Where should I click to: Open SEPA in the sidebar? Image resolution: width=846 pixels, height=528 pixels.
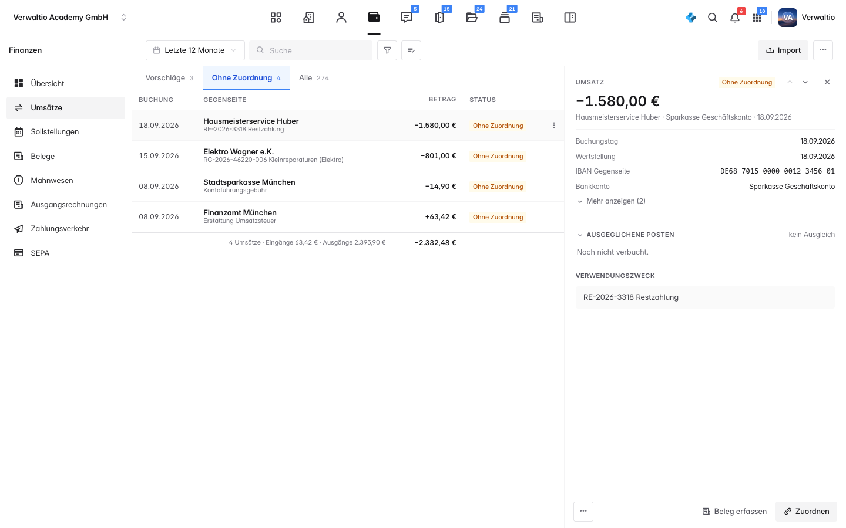point(66,253)
